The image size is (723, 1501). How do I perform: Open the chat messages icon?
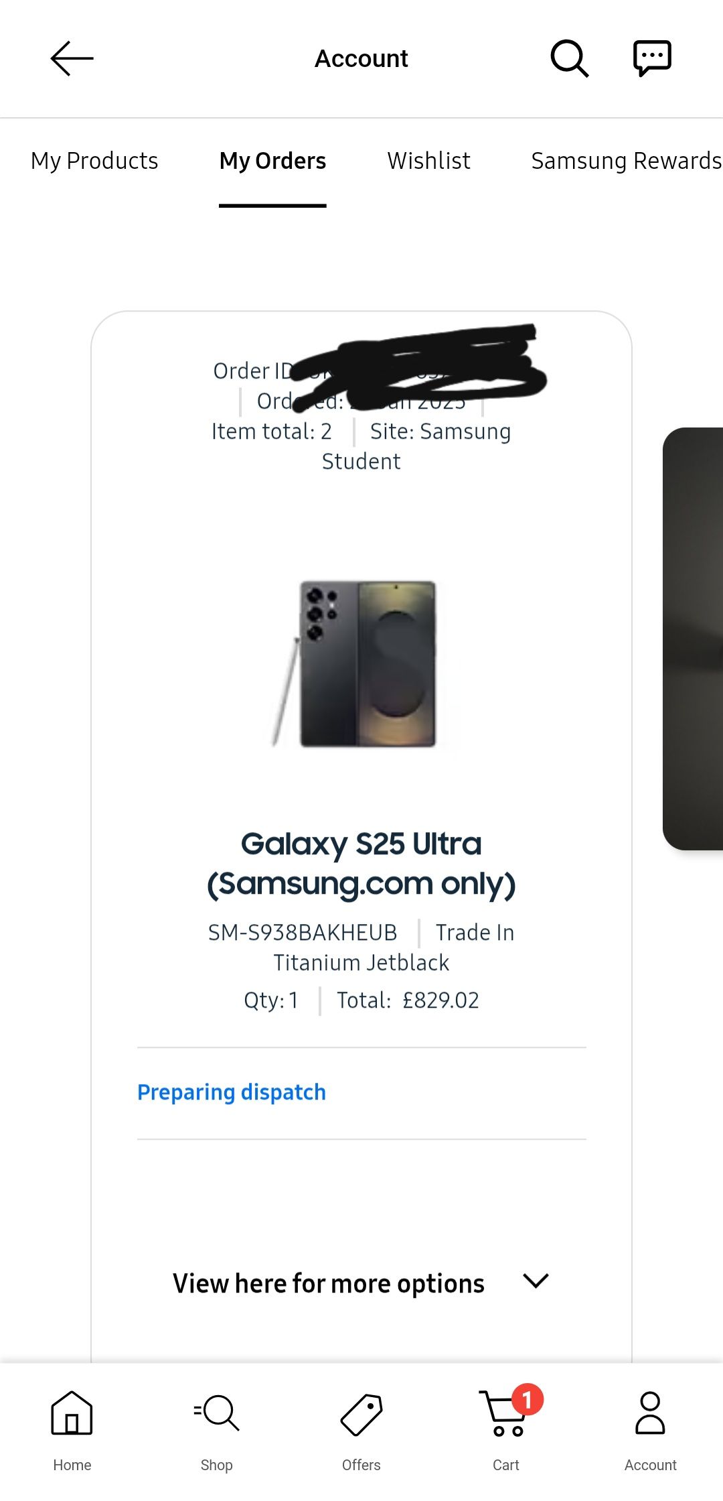point(650,59)
